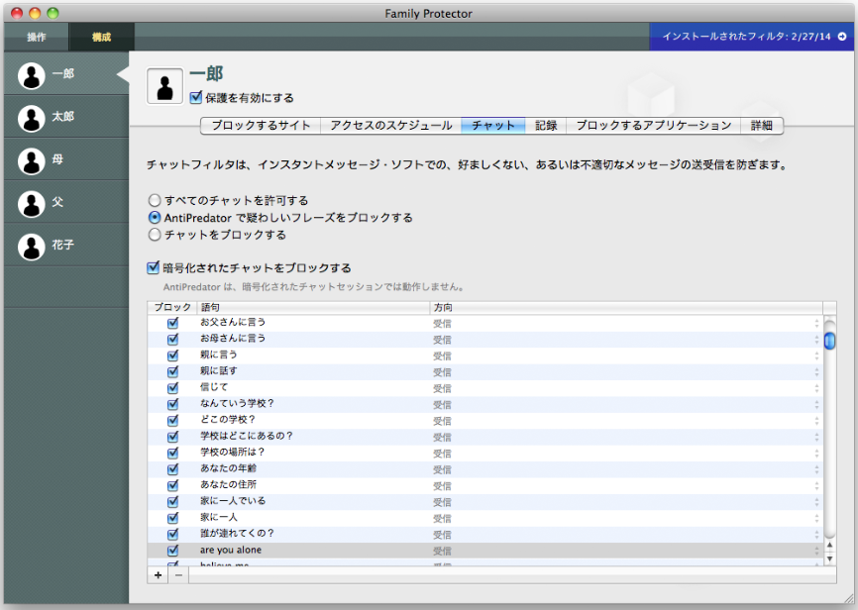Open 詳細 tab
The image size is (858, 610).
tap(762, 126)
